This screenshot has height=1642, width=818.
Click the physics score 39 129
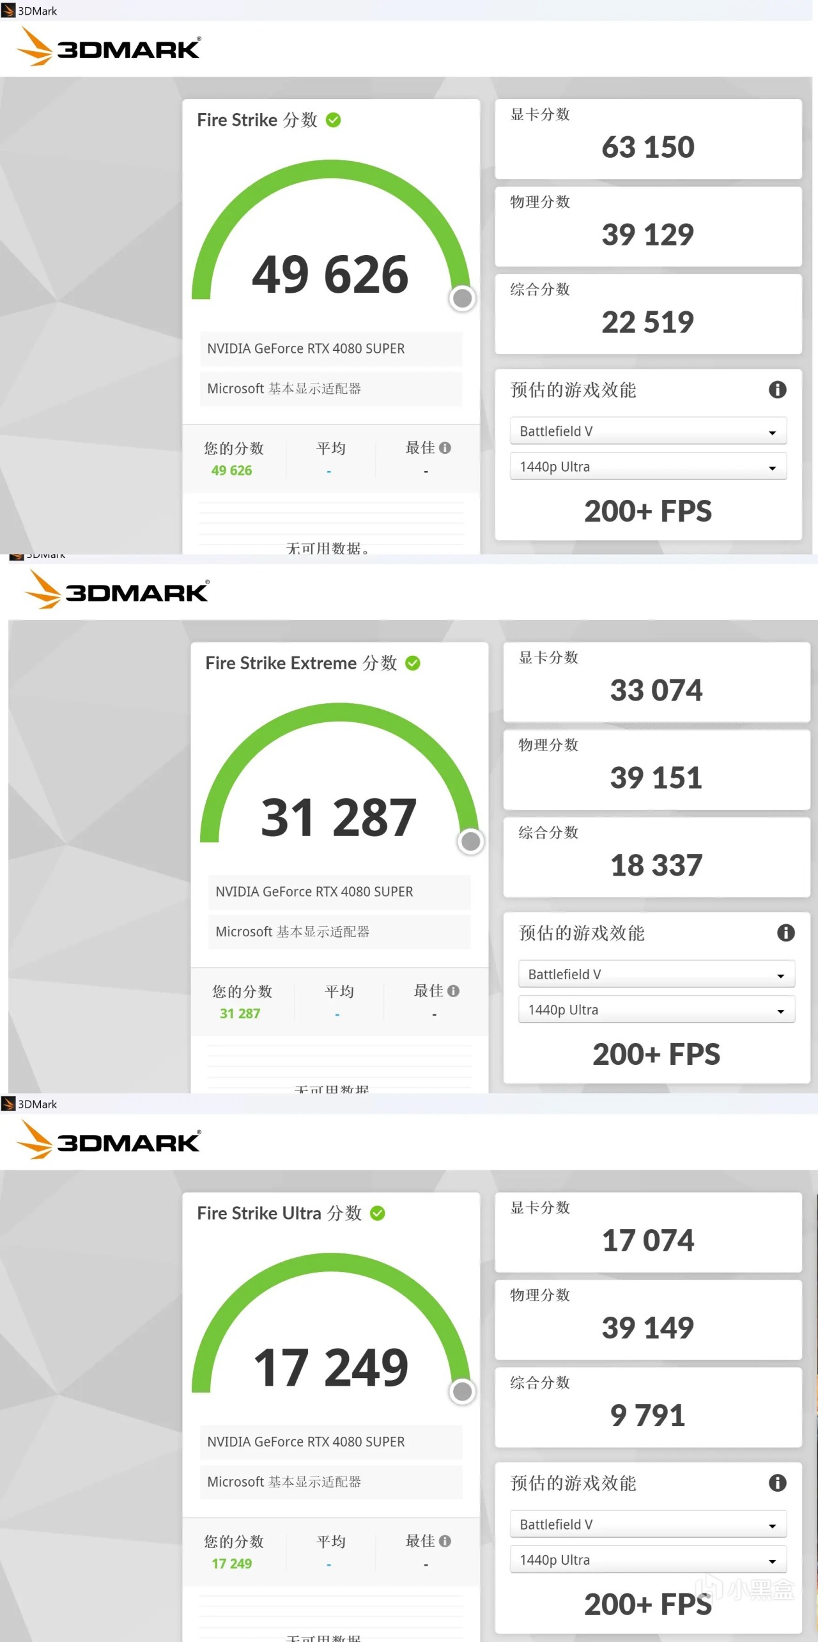(648, 235)
